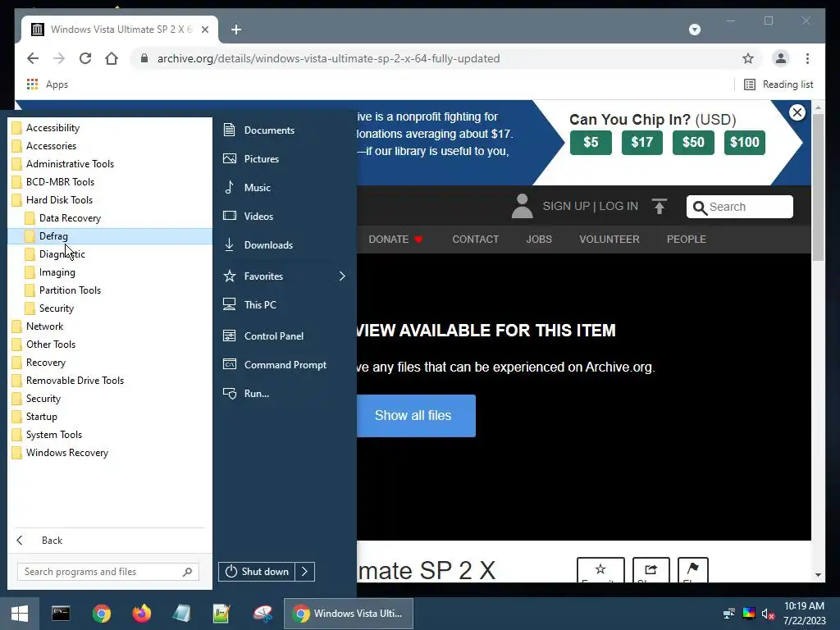Launch Firefox from the taskbar
This screenshot has height=630, width=840.
click(x=141, y=614)
